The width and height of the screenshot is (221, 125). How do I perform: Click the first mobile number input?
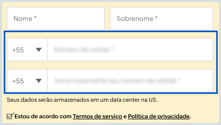coord(130,50)
